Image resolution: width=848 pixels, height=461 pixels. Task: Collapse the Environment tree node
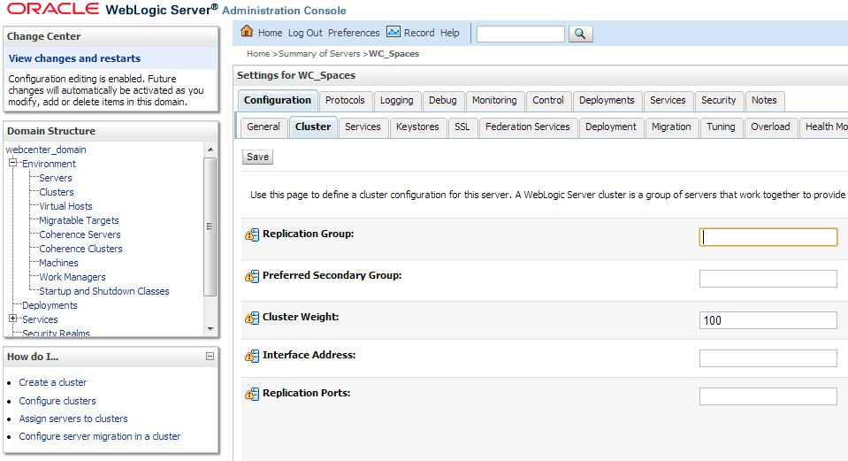[x=13, y=163]
